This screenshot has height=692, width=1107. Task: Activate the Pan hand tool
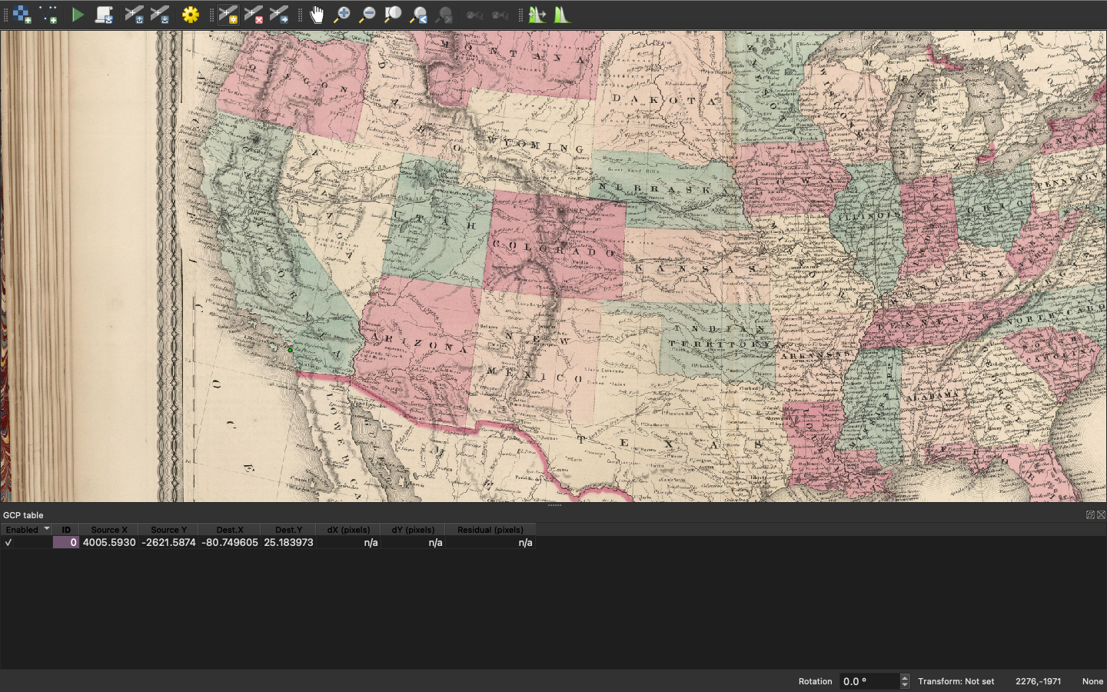coord(316,15)
